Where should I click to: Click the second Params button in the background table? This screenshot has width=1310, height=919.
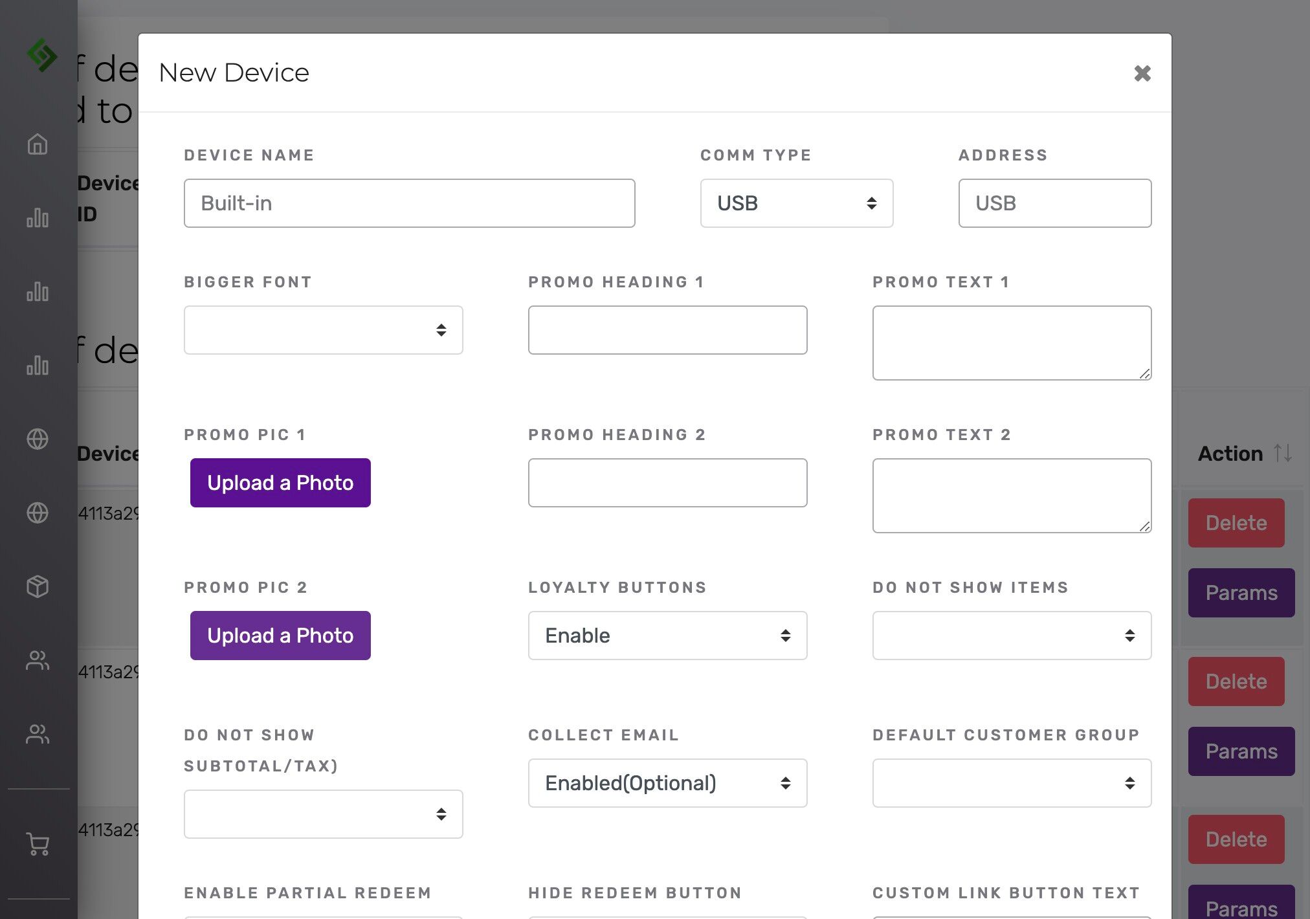click(1241, 751)
